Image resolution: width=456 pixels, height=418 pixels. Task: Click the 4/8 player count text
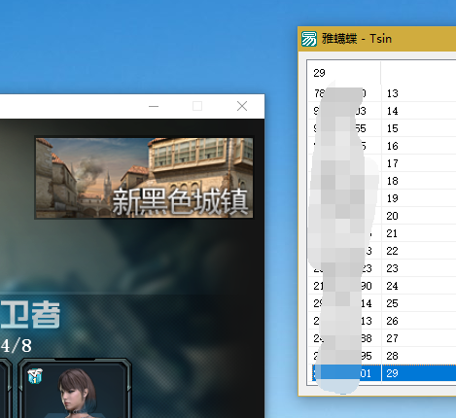(17, 345)
